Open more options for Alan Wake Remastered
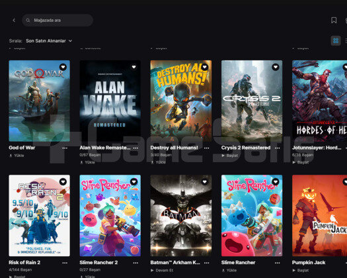This screenshot has width=347, height=278. click(x=135, y=148)
